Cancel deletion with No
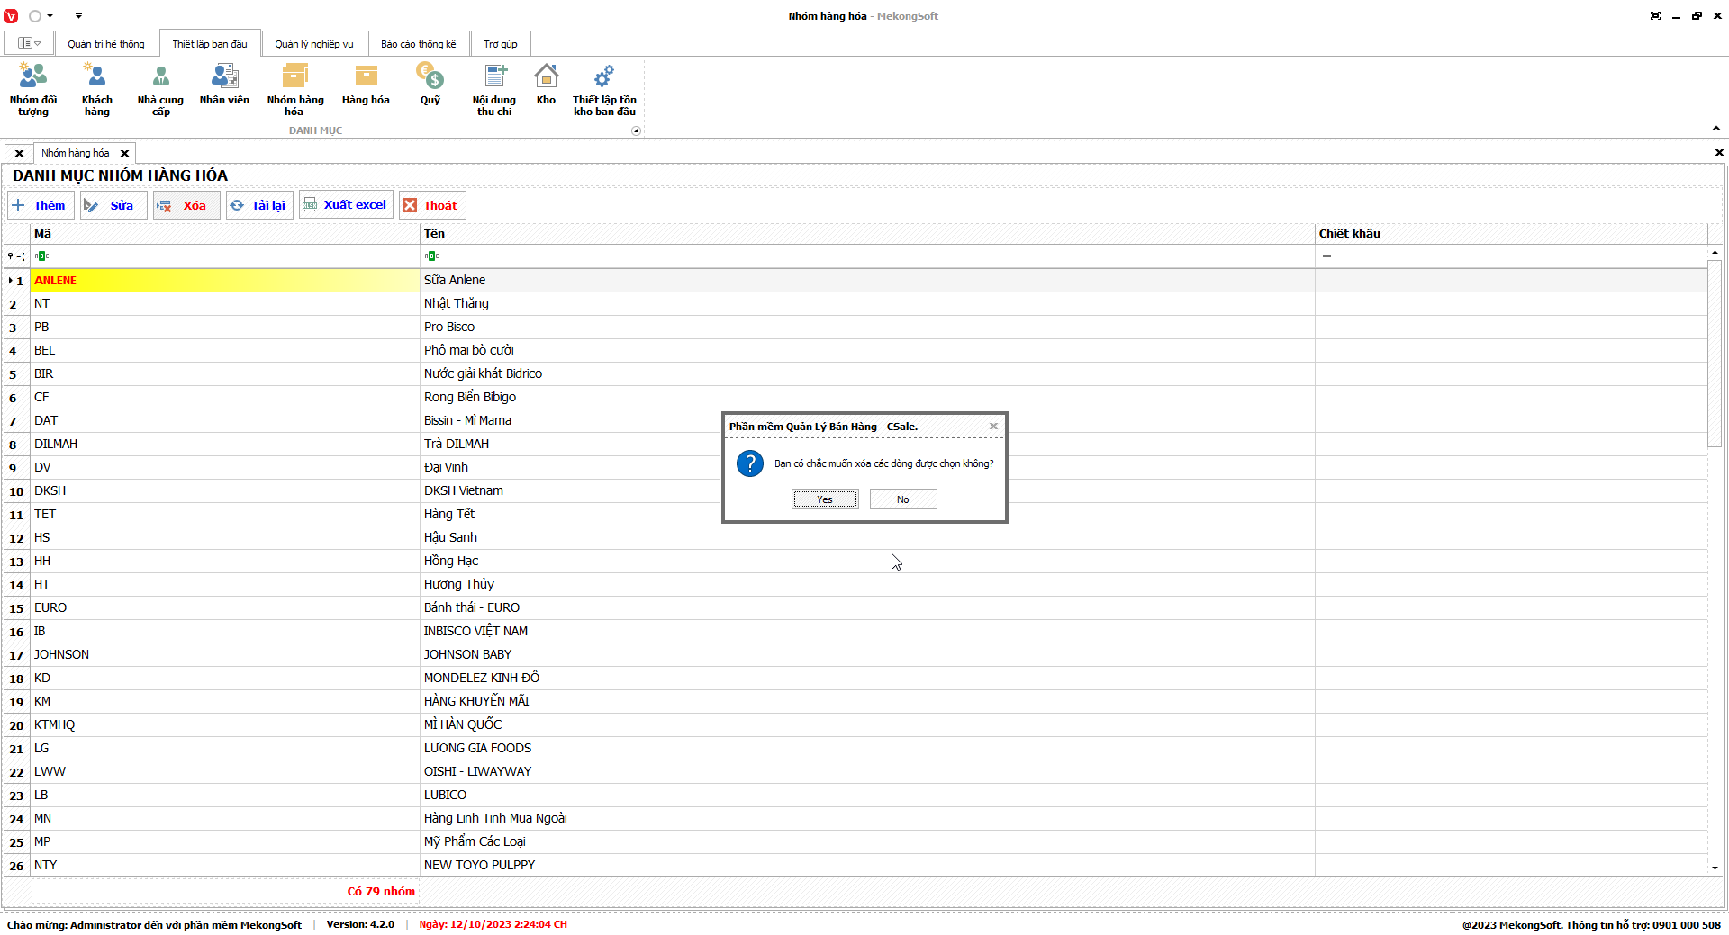Image resolution: width=1729 pixels, height=935 pixels. [x=903, y=499]
